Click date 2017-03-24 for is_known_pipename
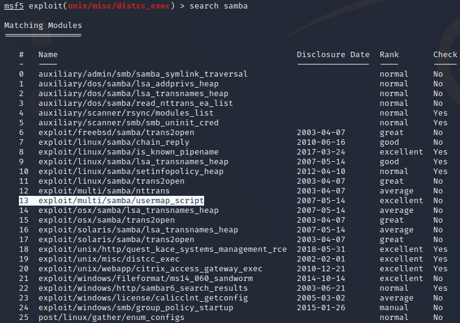460x323 pixels. 321,151
